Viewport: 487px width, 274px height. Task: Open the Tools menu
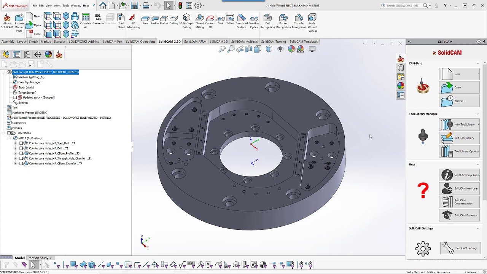[66, 6]
